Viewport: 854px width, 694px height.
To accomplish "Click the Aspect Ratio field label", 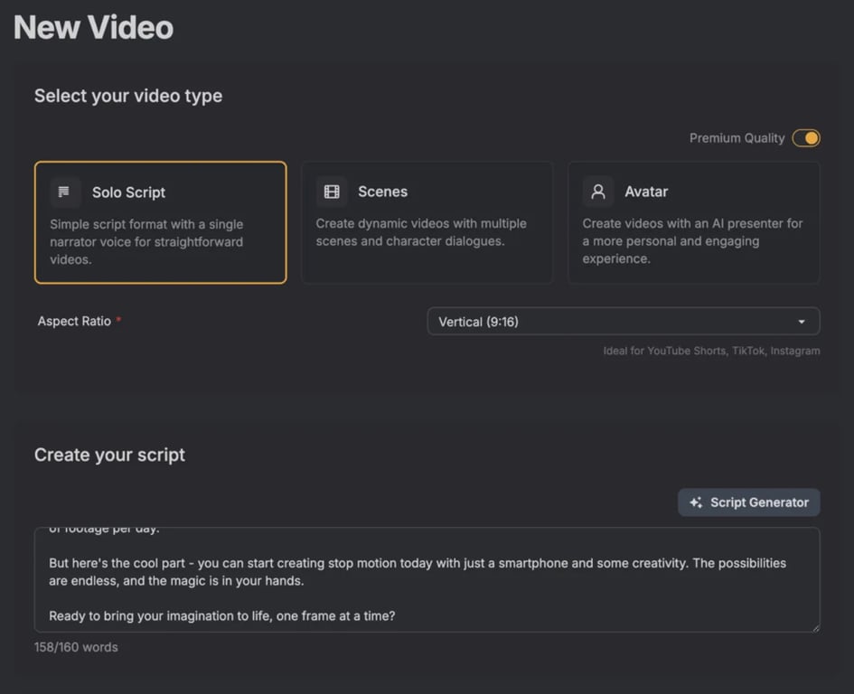I will tap(74, 322).
